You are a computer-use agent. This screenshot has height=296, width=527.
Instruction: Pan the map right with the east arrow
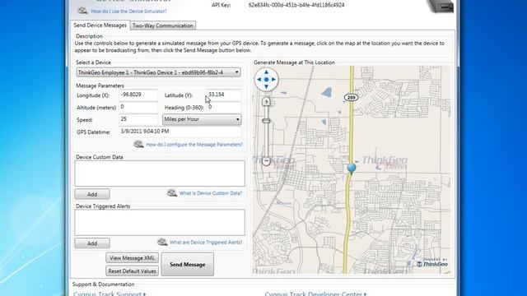[273, 80]
